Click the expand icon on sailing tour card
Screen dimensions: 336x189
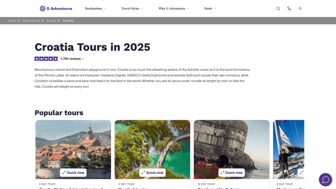(x=302, y=173)
